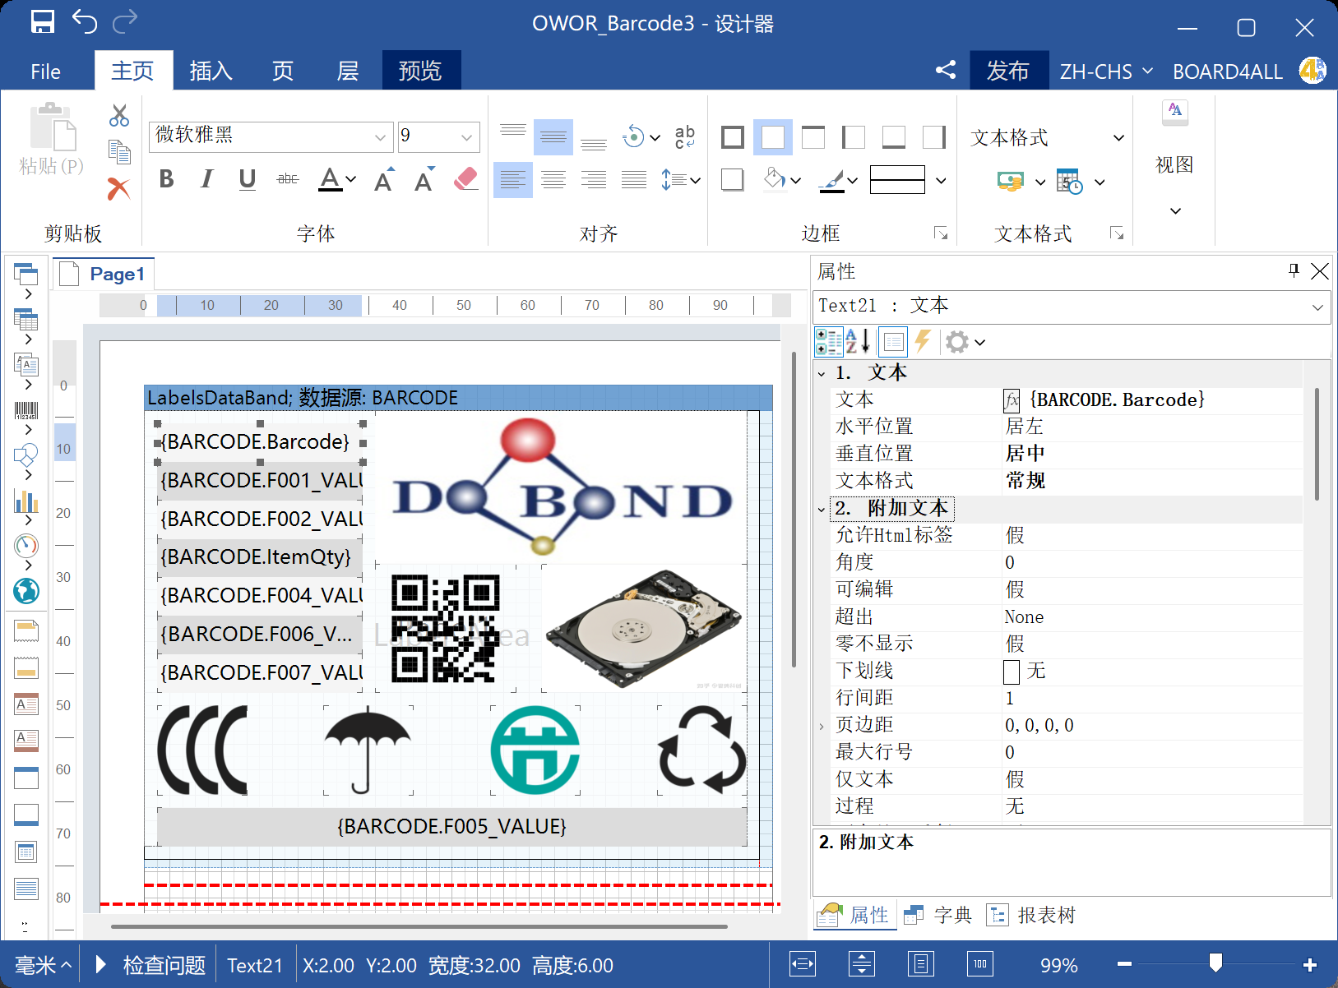This screenshot has height=988, width=1338.
Task: Toggle Italic text style
Action: click(206, 179)
